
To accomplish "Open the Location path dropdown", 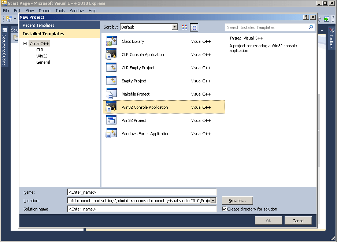I will (x=213, y=200).
